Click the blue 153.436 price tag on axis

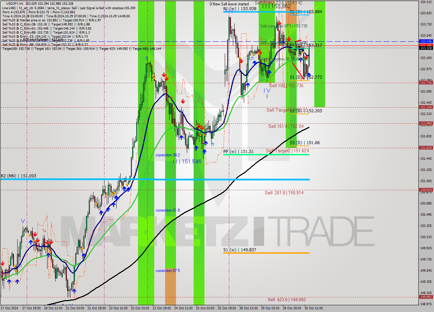click(x=426, y=41)
